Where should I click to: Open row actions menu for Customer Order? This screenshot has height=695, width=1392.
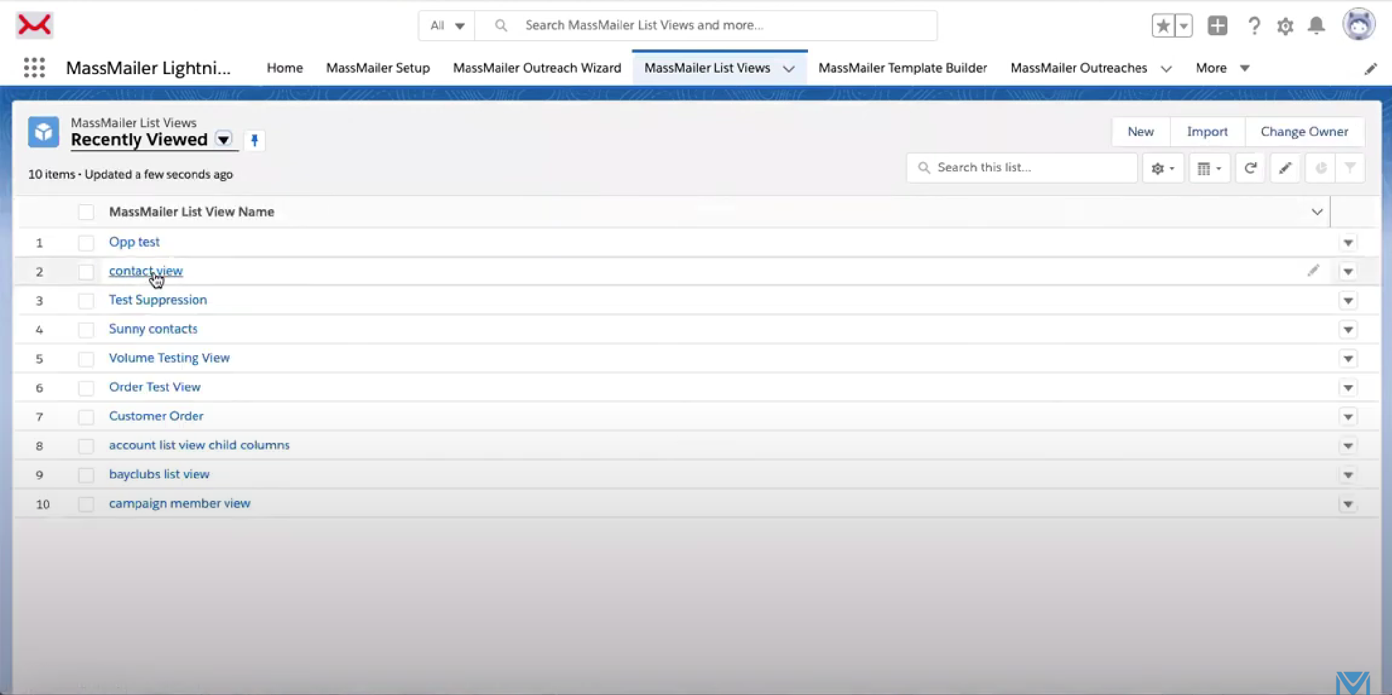tap(1348, 417)
